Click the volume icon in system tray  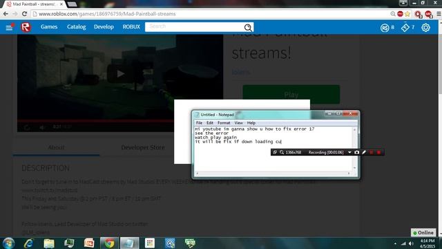412,243
